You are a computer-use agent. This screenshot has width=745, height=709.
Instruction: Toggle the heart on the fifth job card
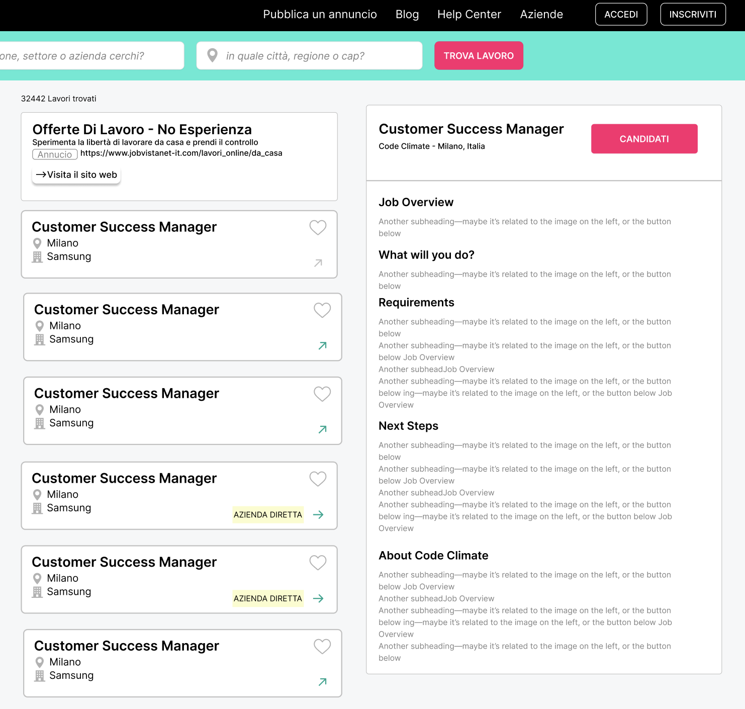pyautogui.click(x=318, y=562)
